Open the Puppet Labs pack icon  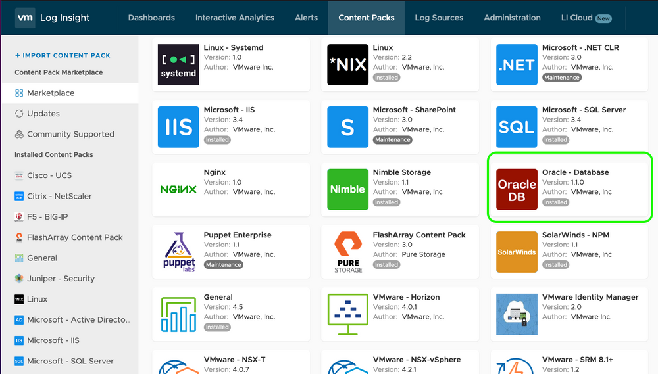point(179,252)
